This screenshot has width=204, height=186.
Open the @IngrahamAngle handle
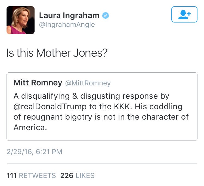tap(67, 25)
